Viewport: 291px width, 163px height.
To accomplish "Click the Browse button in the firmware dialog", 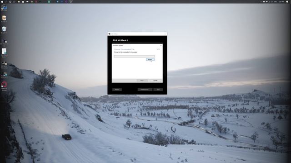I will [x=150, y=59].
